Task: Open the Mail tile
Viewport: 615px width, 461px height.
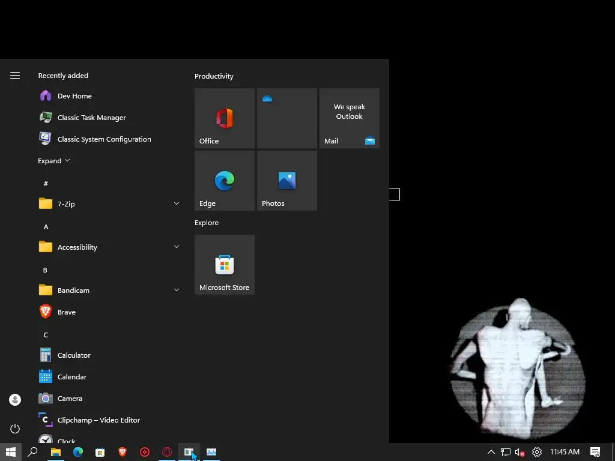Action: pyautogui.click(x=350, y=118)
